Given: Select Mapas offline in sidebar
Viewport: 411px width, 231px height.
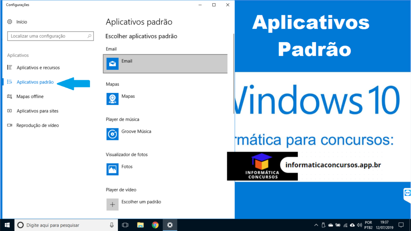Looking at the screenshot, I should click(30, 97).
